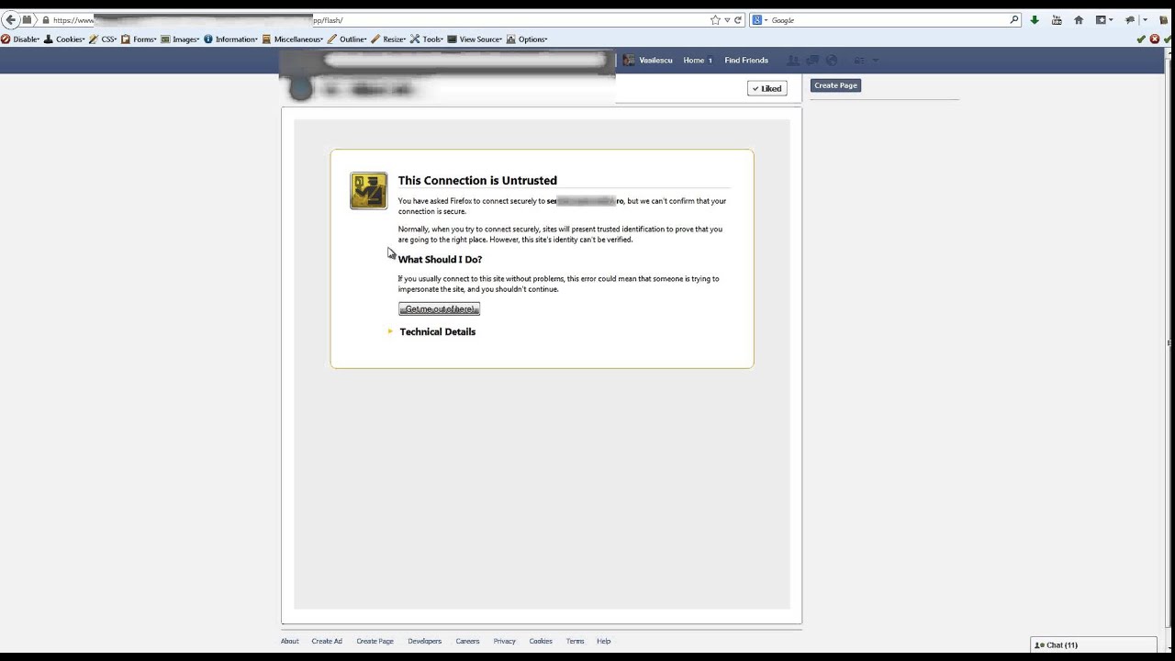
Task: Open the bookmarks star-list icon
Action: 1102,20
